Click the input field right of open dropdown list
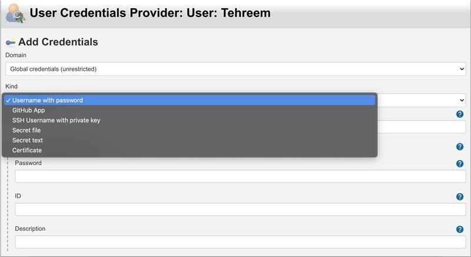This screenshot has height=257, width=471. (x=422, y=127)
